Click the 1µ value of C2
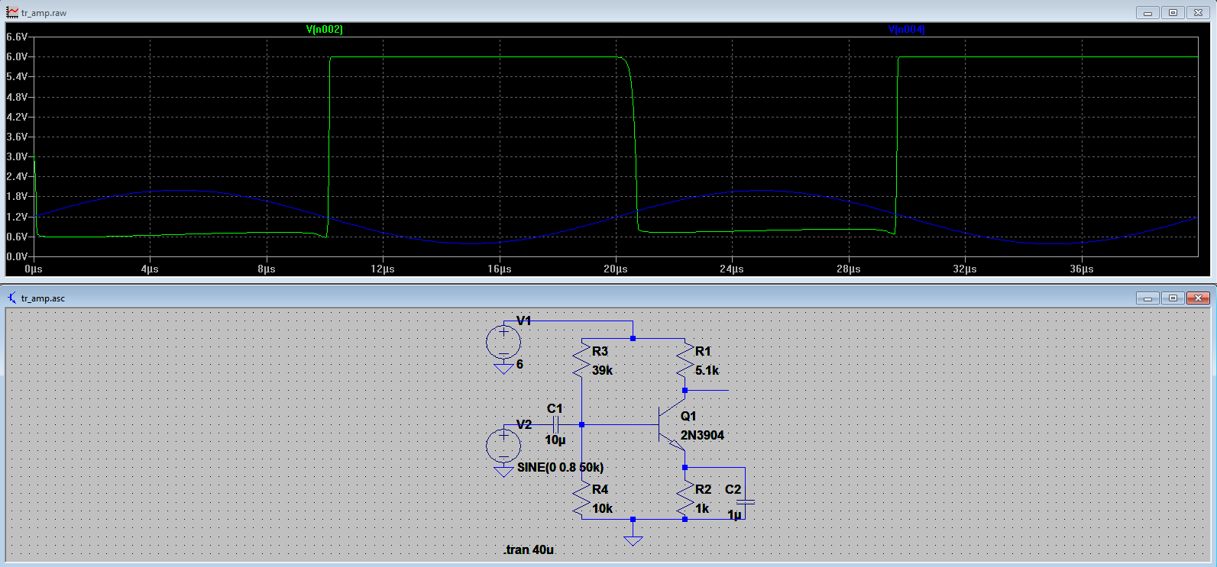The height and width of the screenshot is (567, 1217). [734, 515]
